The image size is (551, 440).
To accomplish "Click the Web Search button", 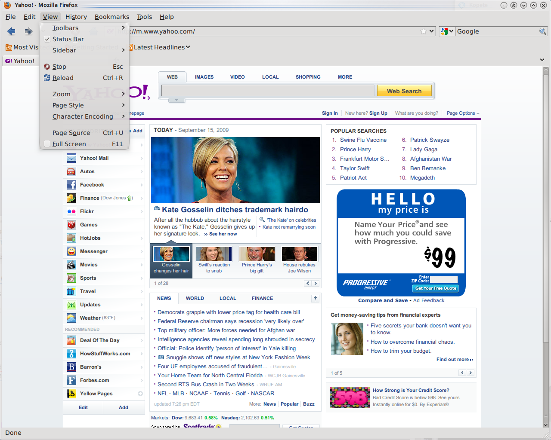I will tap(404, 91).
